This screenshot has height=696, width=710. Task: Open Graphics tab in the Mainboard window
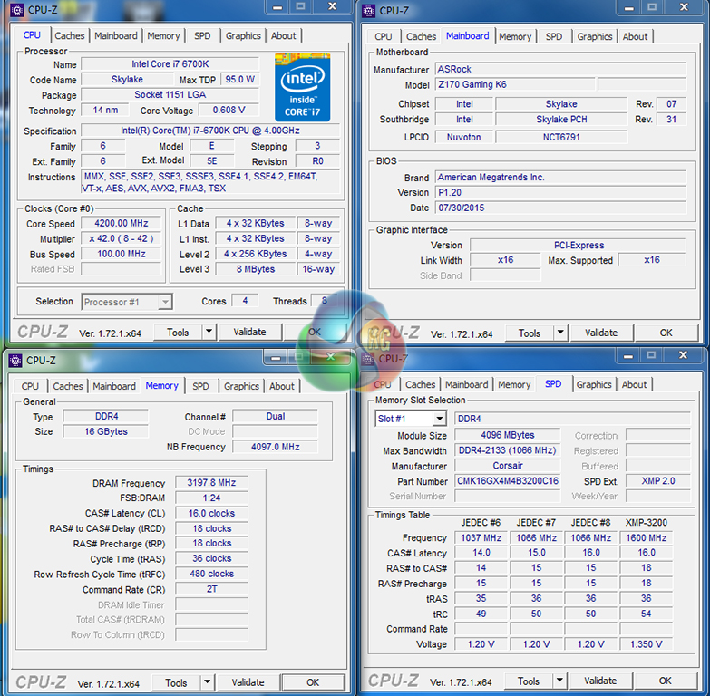(x=595, y=37)
